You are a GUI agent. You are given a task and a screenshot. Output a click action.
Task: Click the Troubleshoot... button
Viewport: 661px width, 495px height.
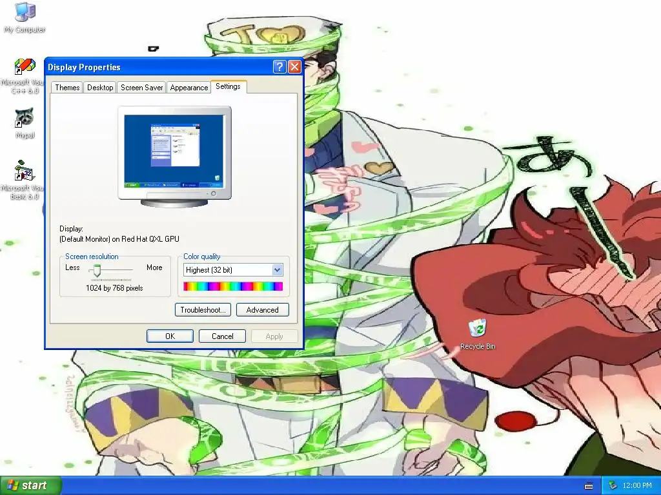(x=203, y=310)
